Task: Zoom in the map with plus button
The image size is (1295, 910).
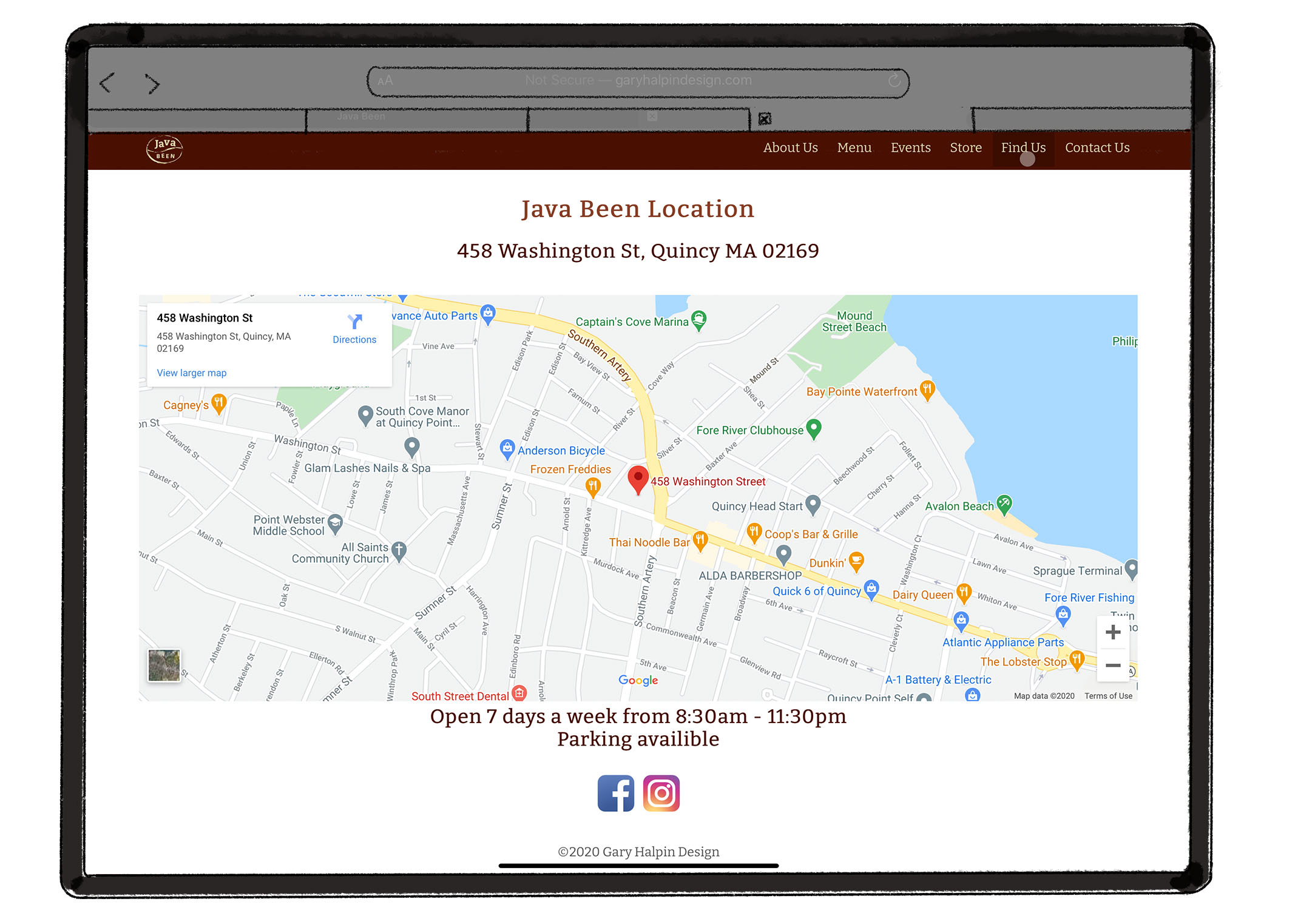Action: pos(1112,632)
